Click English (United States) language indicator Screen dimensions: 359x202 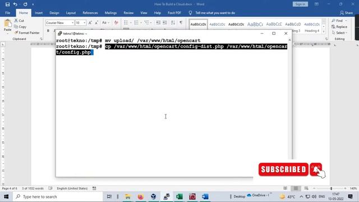tap(72, 189)
